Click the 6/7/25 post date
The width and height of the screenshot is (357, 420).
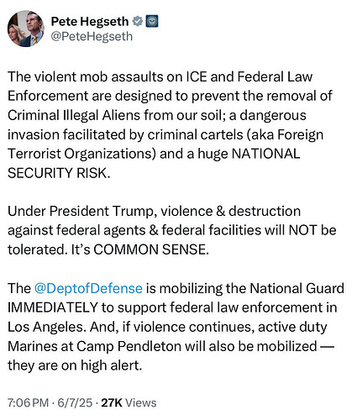pyautogui.click(x=75, y=402)
